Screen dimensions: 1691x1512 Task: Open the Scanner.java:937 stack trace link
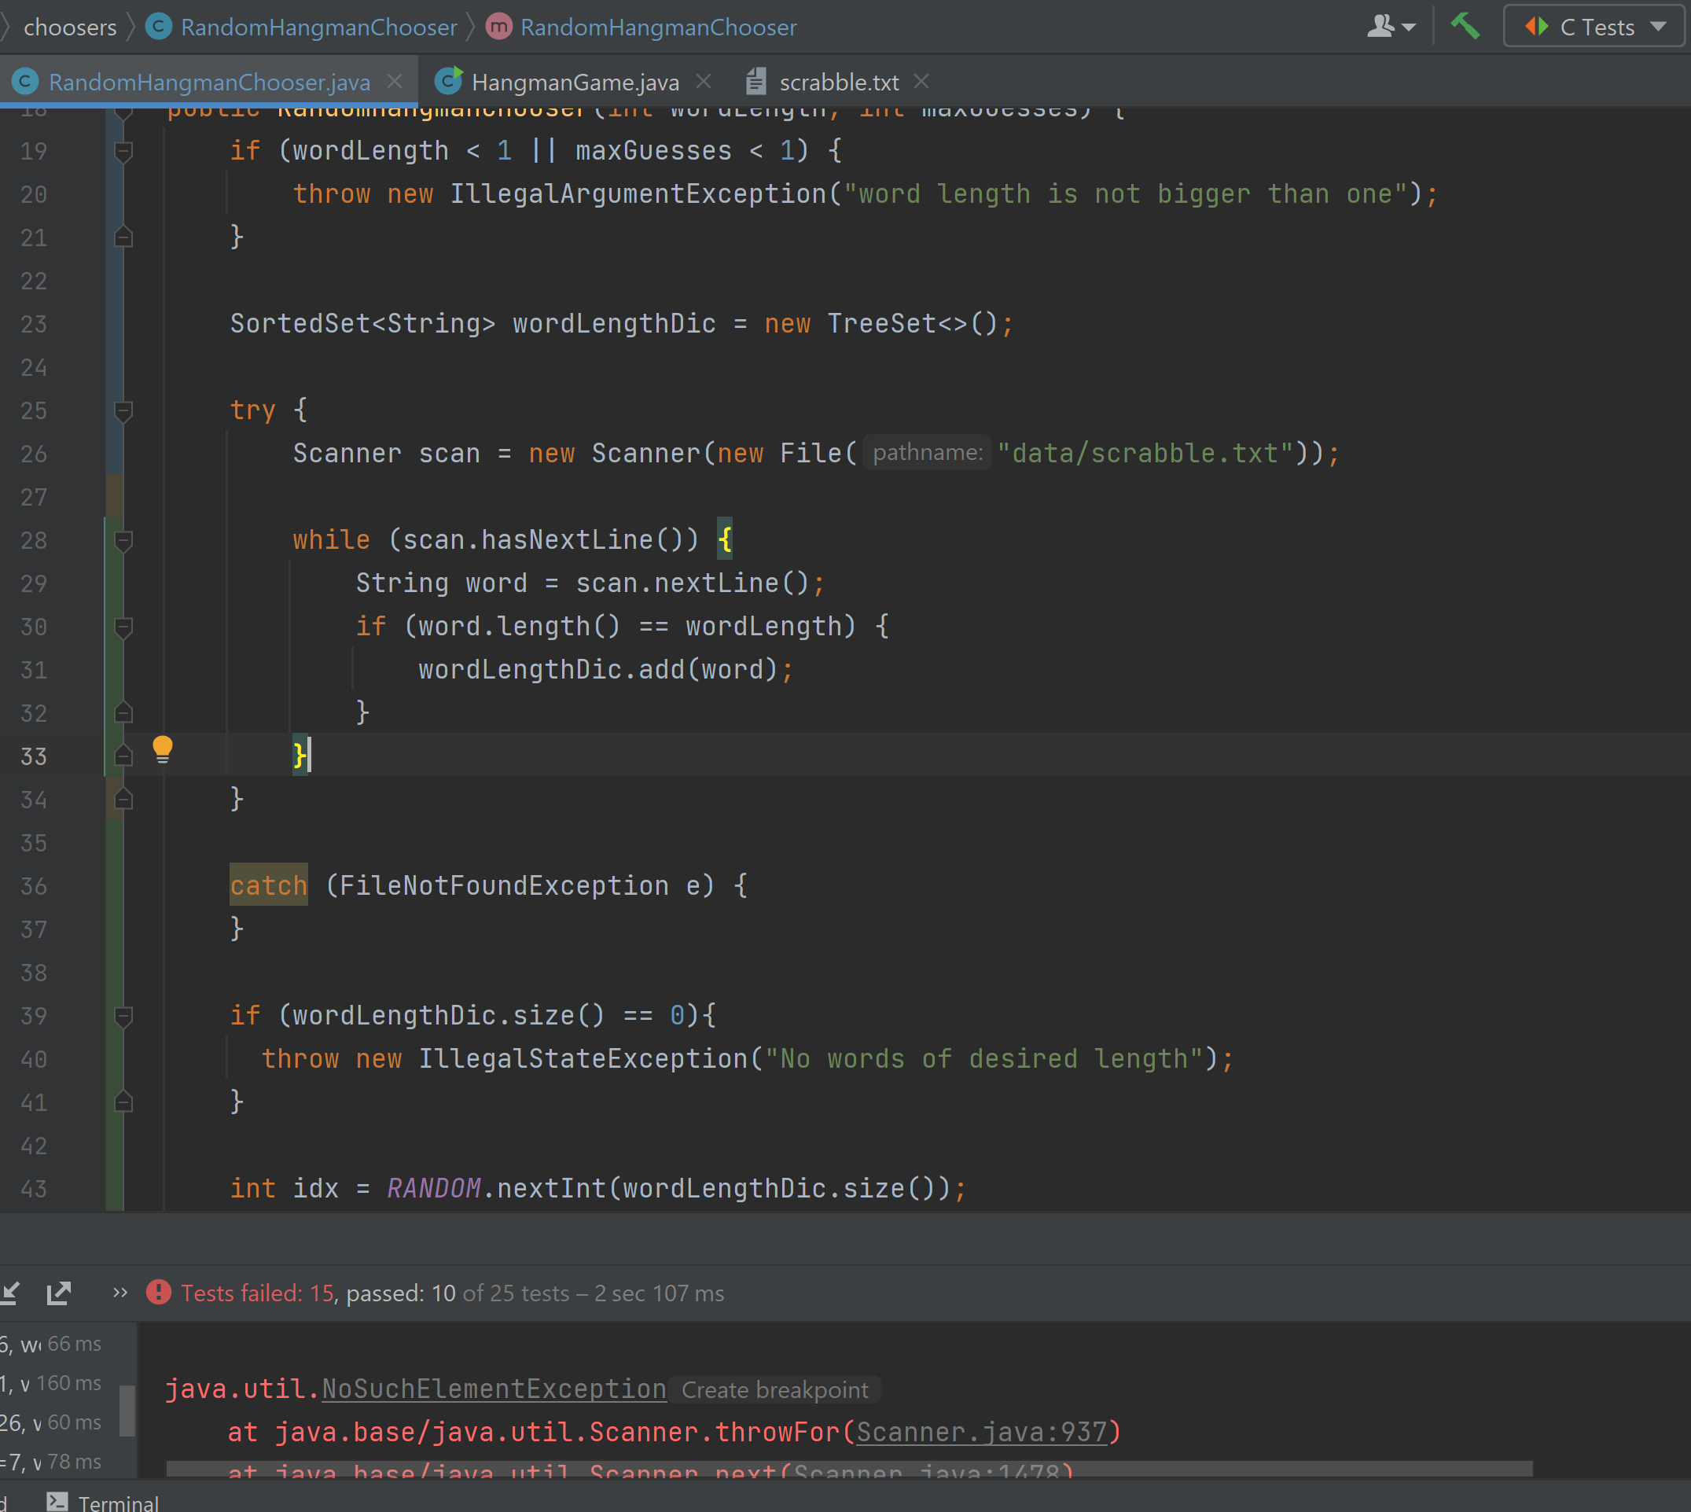click(981, 1433)
